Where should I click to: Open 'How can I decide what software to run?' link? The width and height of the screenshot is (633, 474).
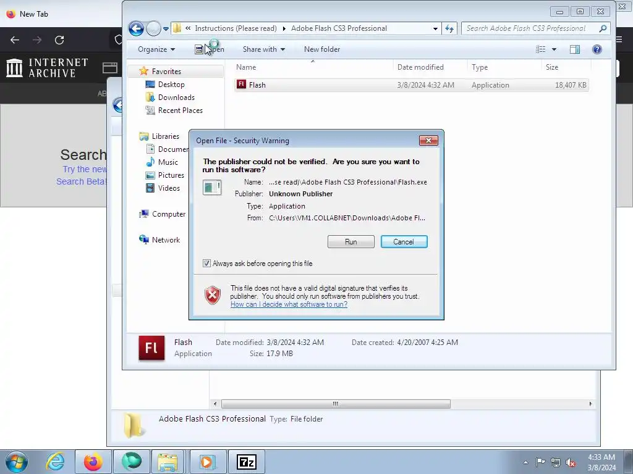pyautogui.click(x=289, y=304)
